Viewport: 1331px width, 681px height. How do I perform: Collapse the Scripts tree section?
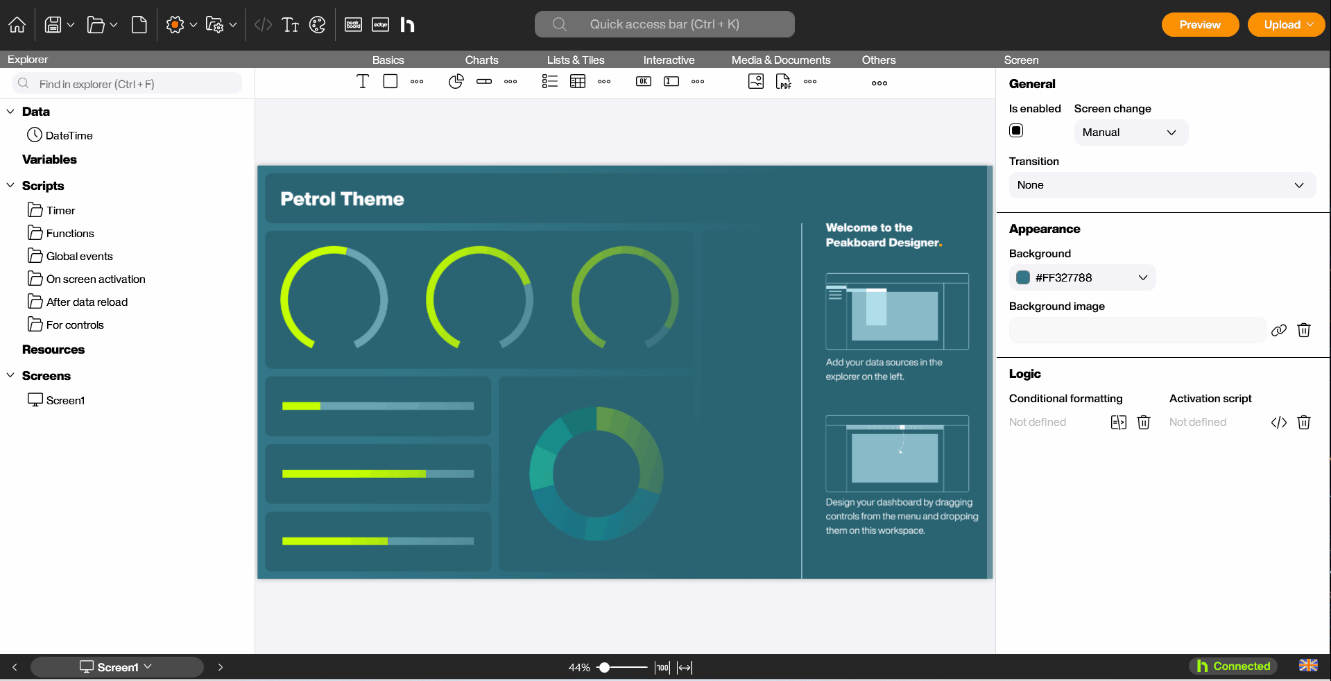click(x=10, y=186)
